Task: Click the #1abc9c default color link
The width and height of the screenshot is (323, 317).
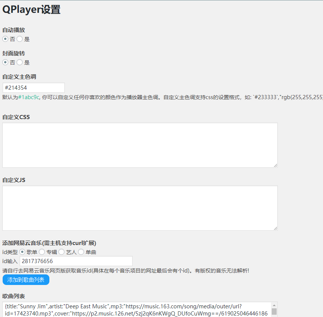Action: [x=29, y=97]
